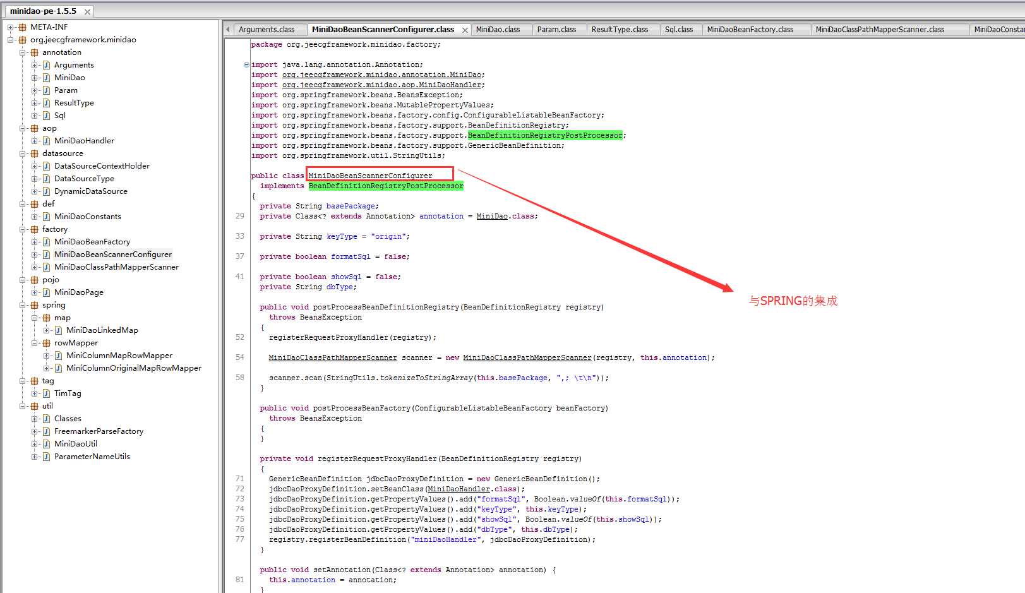The height and width of the screenshot is (593, 1025).
Task: Click the Sql class icon in tree
Action: coord(46,116)
